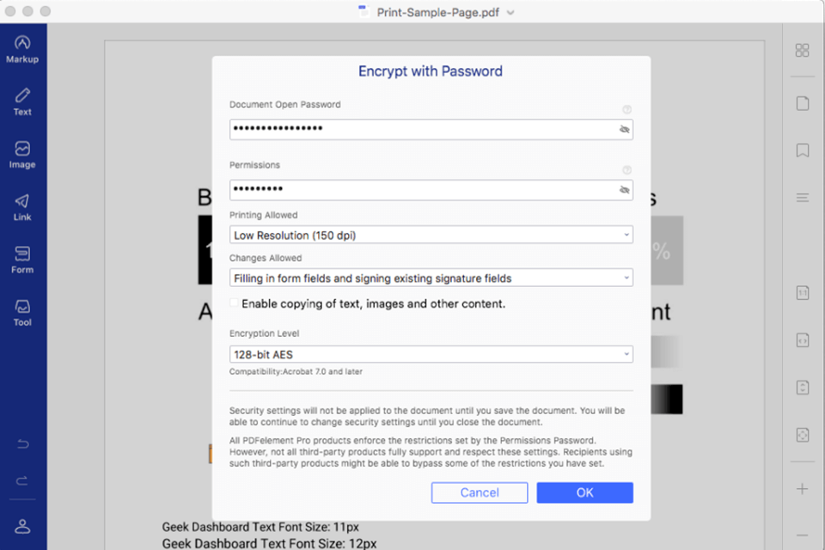The height and width of the screenshot is (550, 825).
Task: Reveal the Permissions password characters
Action: pos(625,190)
